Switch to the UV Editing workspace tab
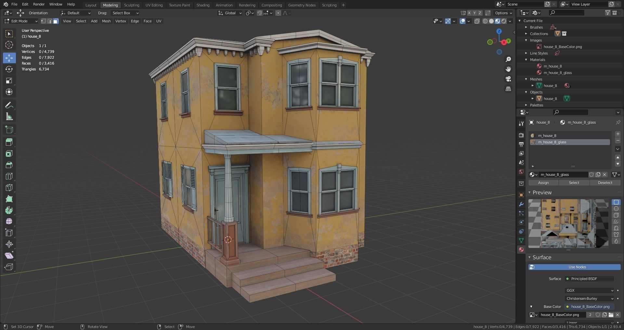The width and height of the screenshot is (624, 330). tap(154, 5)
